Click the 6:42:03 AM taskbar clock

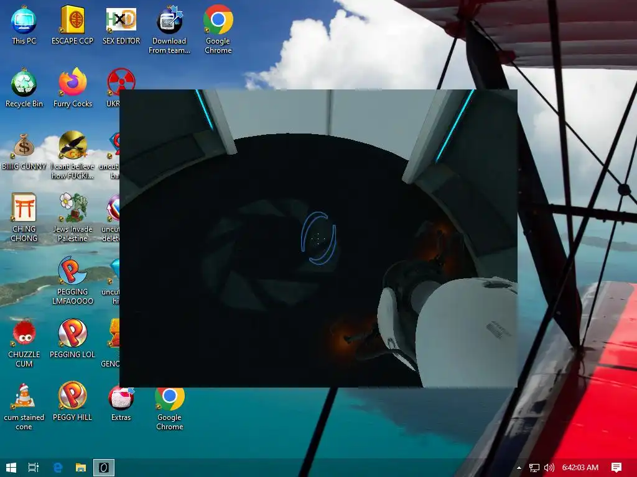coord(580,468)
